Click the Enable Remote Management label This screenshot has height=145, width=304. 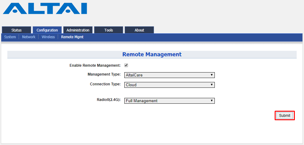click(x=95, y=65)
